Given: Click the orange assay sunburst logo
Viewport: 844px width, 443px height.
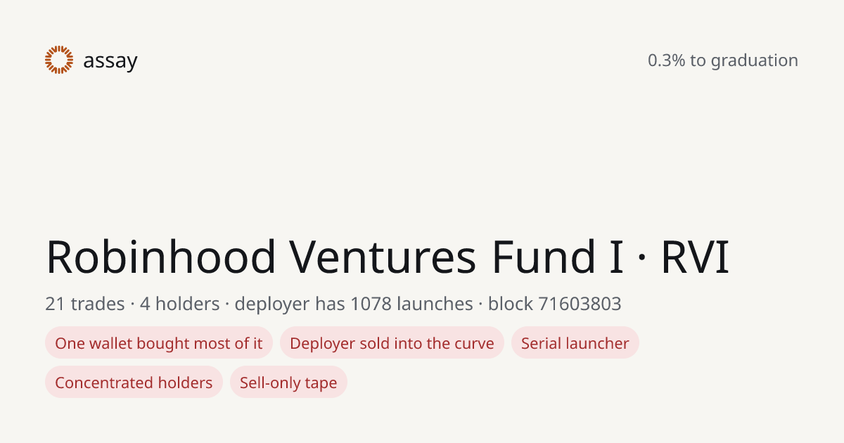Looking at the screenshot, I should coord(59,60).
